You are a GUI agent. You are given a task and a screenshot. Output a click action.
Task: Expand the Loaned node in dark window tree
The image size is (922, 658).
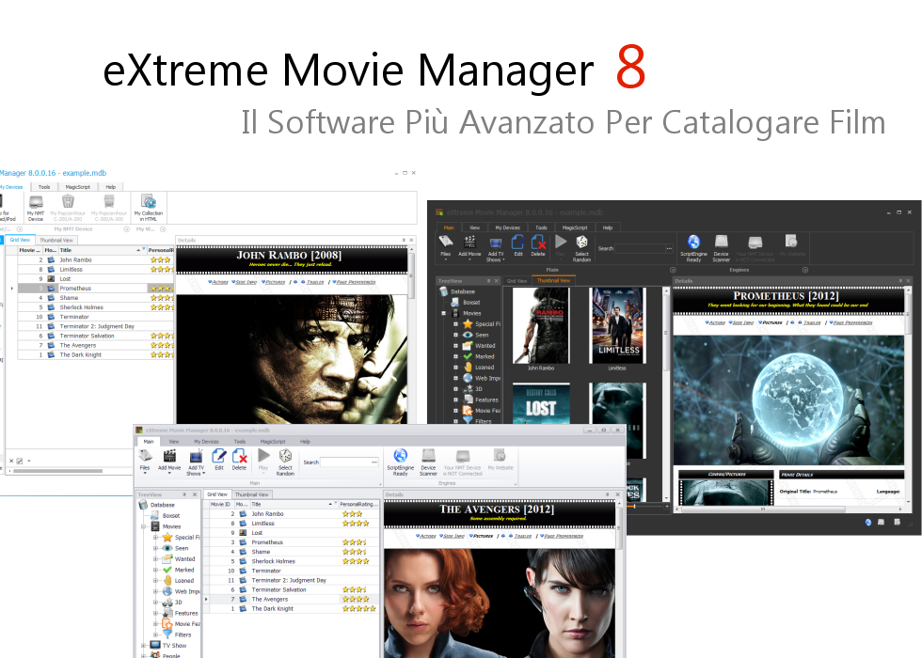(455, 368)
